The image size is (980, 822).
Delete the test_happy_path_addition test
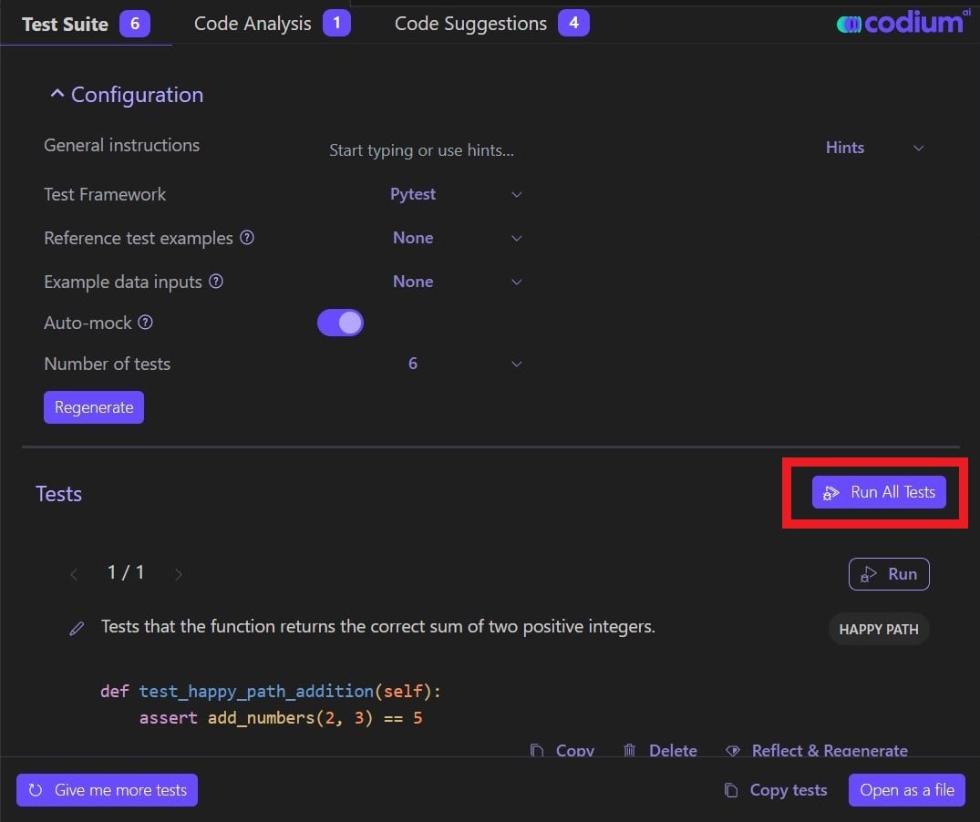tap(660, 750)
